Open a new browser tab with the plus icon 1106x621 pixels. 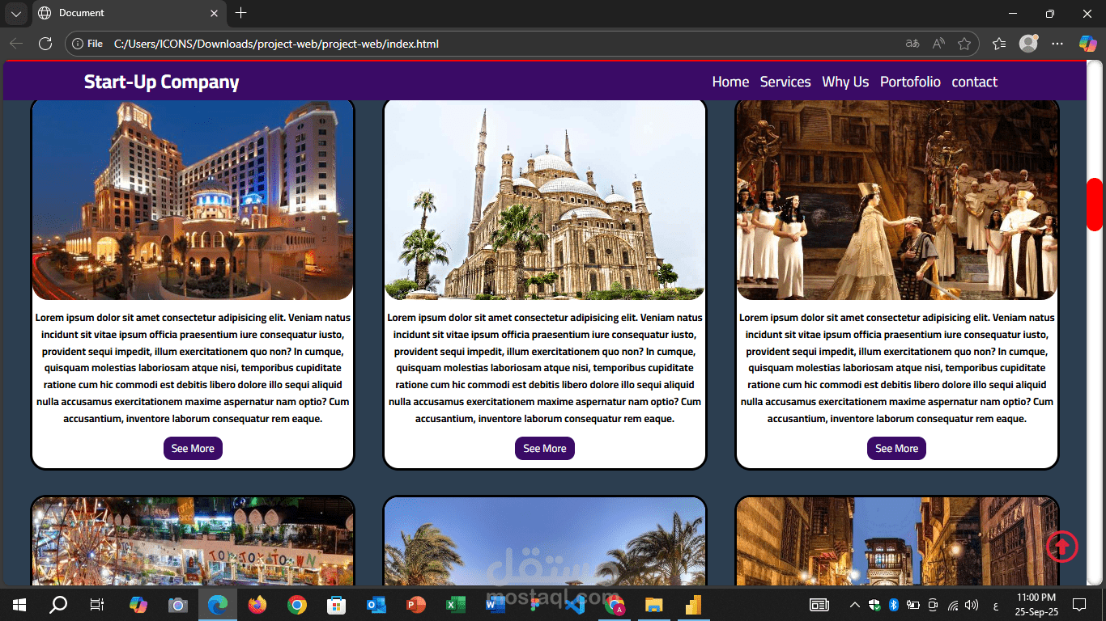240,13
